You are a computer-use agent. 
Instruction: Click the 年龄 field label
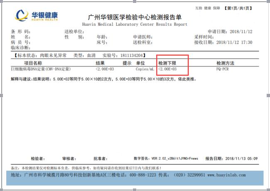[x=102, y=37]
